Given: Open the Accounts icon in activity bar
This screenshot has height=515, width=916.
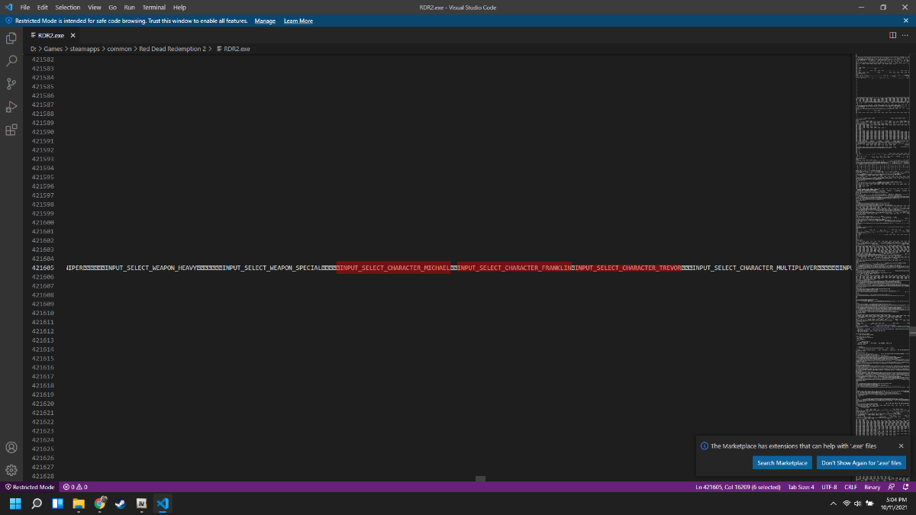Looking at the screenshot, I should pos(11,447).
